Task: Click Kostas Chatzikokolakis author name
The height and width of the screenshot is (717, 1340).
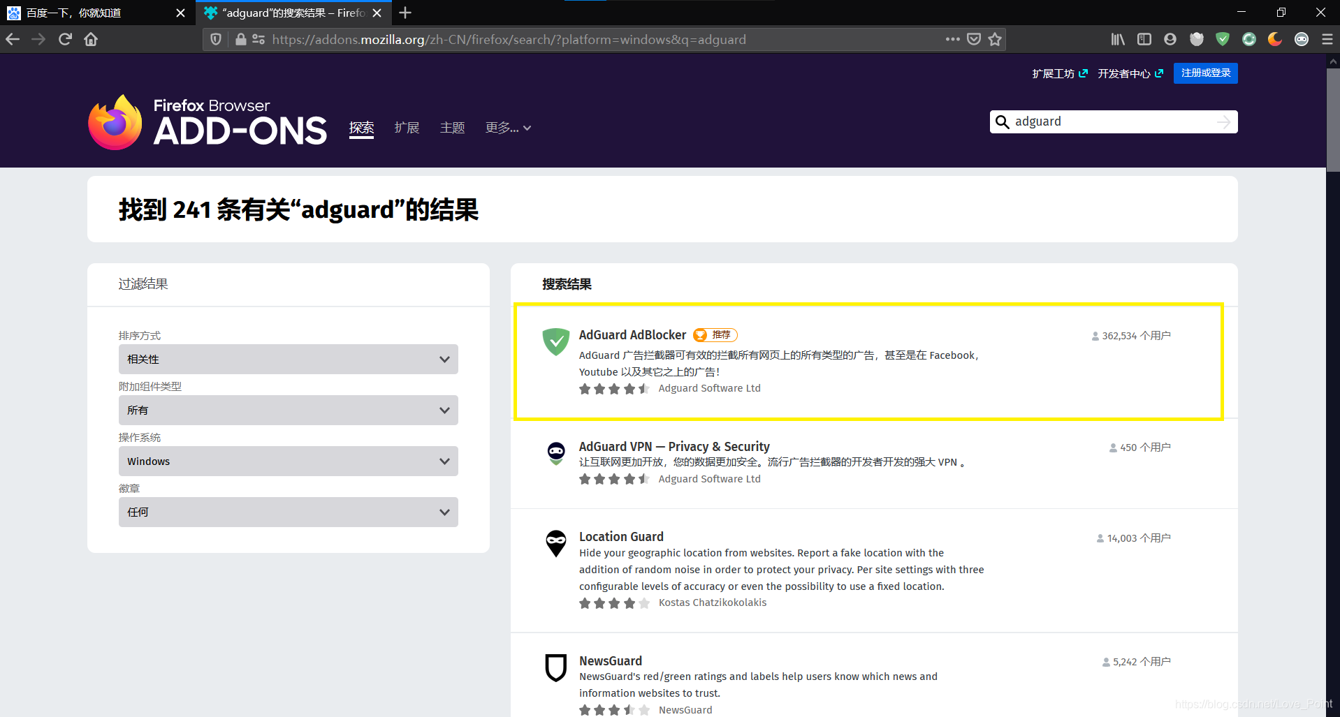Action: pos(713,603)
